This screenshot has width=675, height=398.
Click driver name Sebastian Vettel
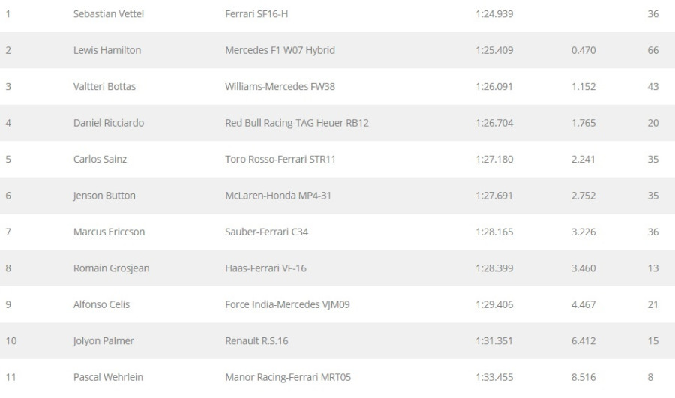tap(108, 14)
